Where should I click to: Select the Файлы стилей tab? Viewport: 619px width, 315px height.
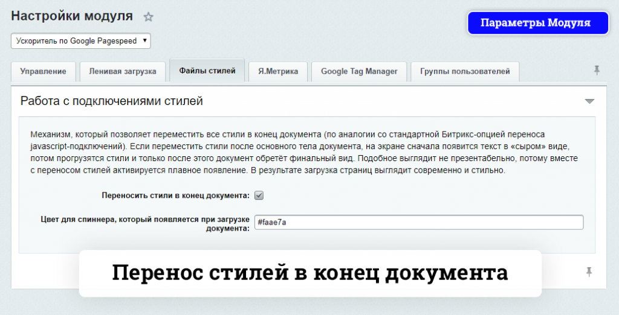(x=207, y=71)
